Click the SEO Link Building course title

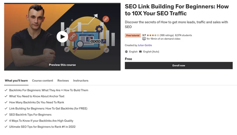[x=177, y=10]
